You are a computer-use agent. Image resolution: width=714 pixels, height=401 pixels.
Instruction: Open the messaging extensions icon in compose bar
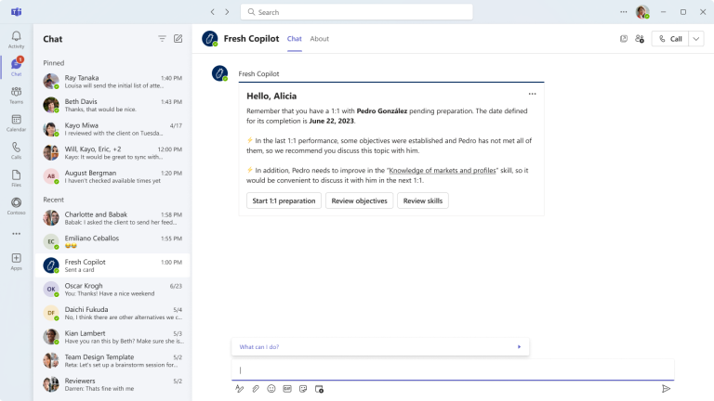[x=319, y=389]
